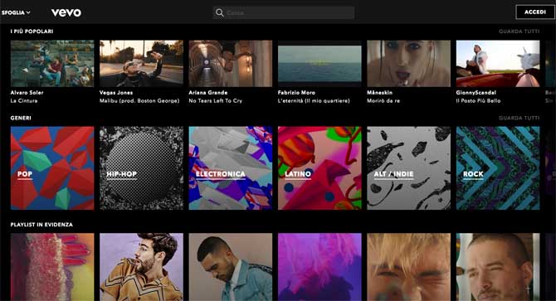Click the song title La Cintura

tap(24, 100)
